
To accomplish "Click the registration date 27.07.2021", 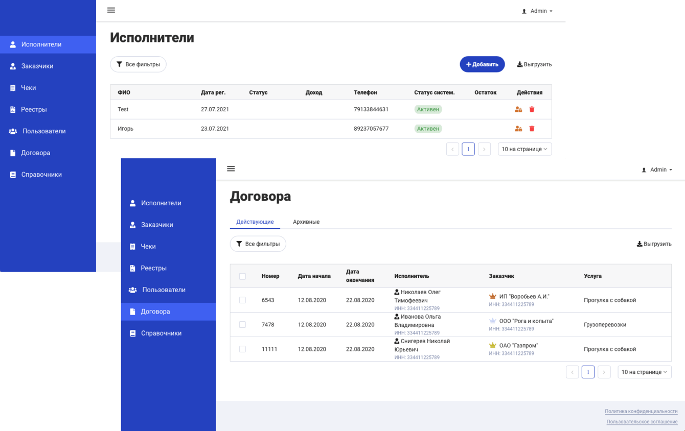I will 215,109.
